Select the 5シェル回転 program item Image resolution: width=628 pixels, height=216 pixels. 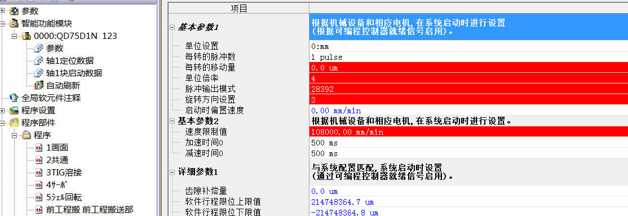64,197
